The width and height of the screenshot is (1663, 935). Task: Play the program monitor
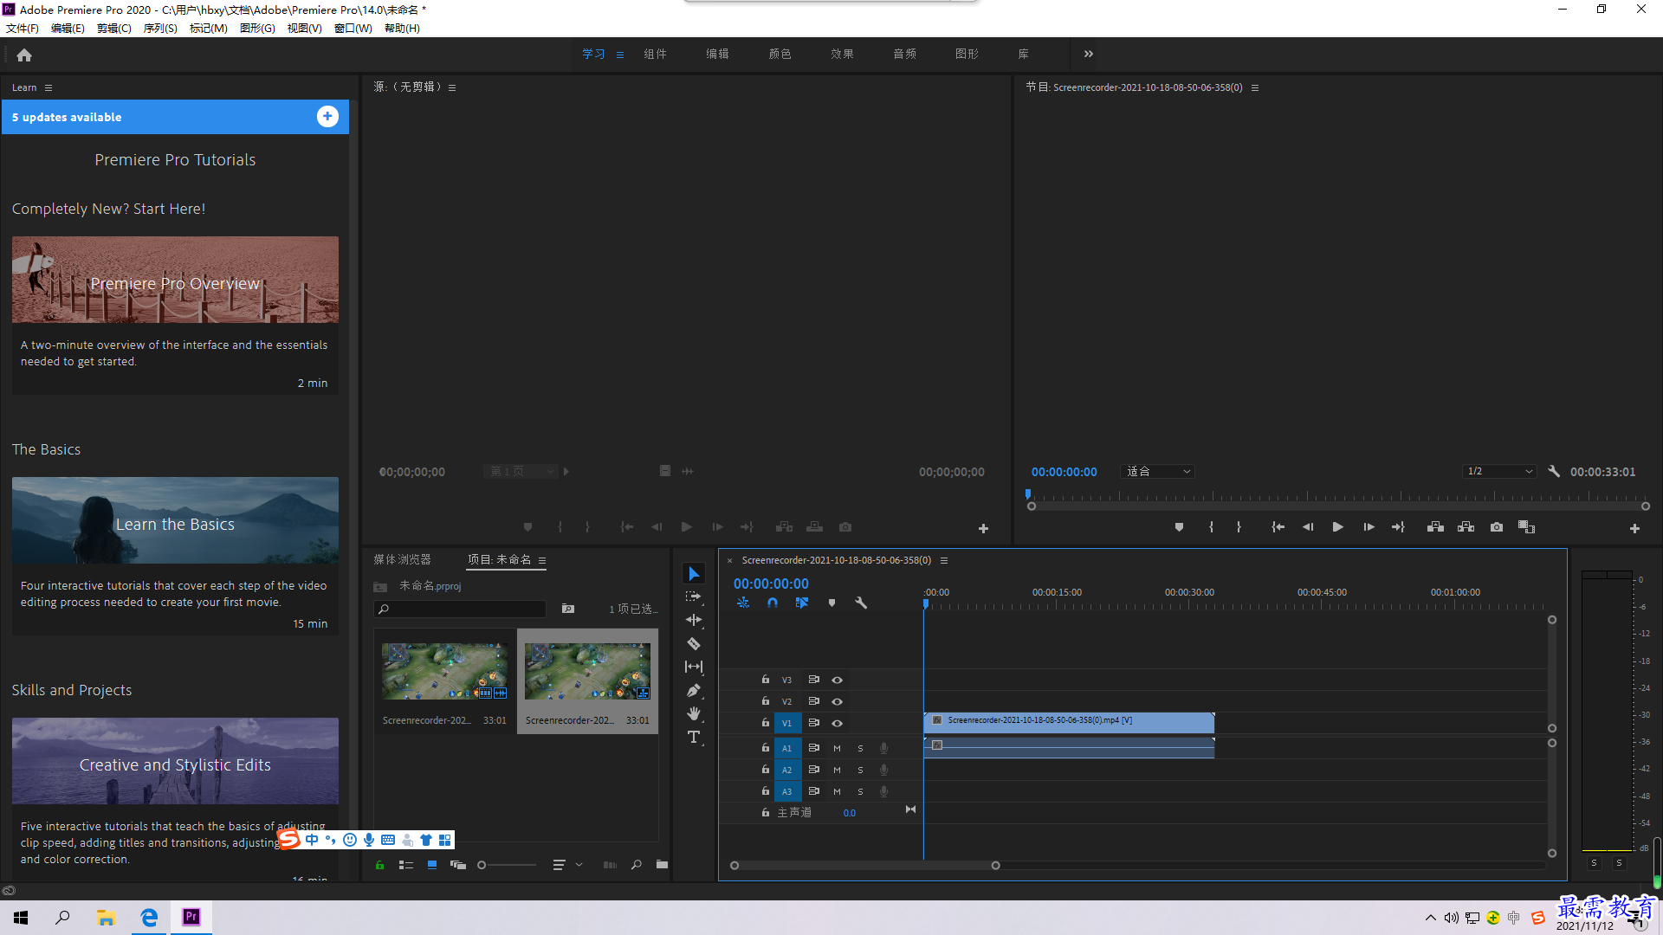pos(1337,526)
